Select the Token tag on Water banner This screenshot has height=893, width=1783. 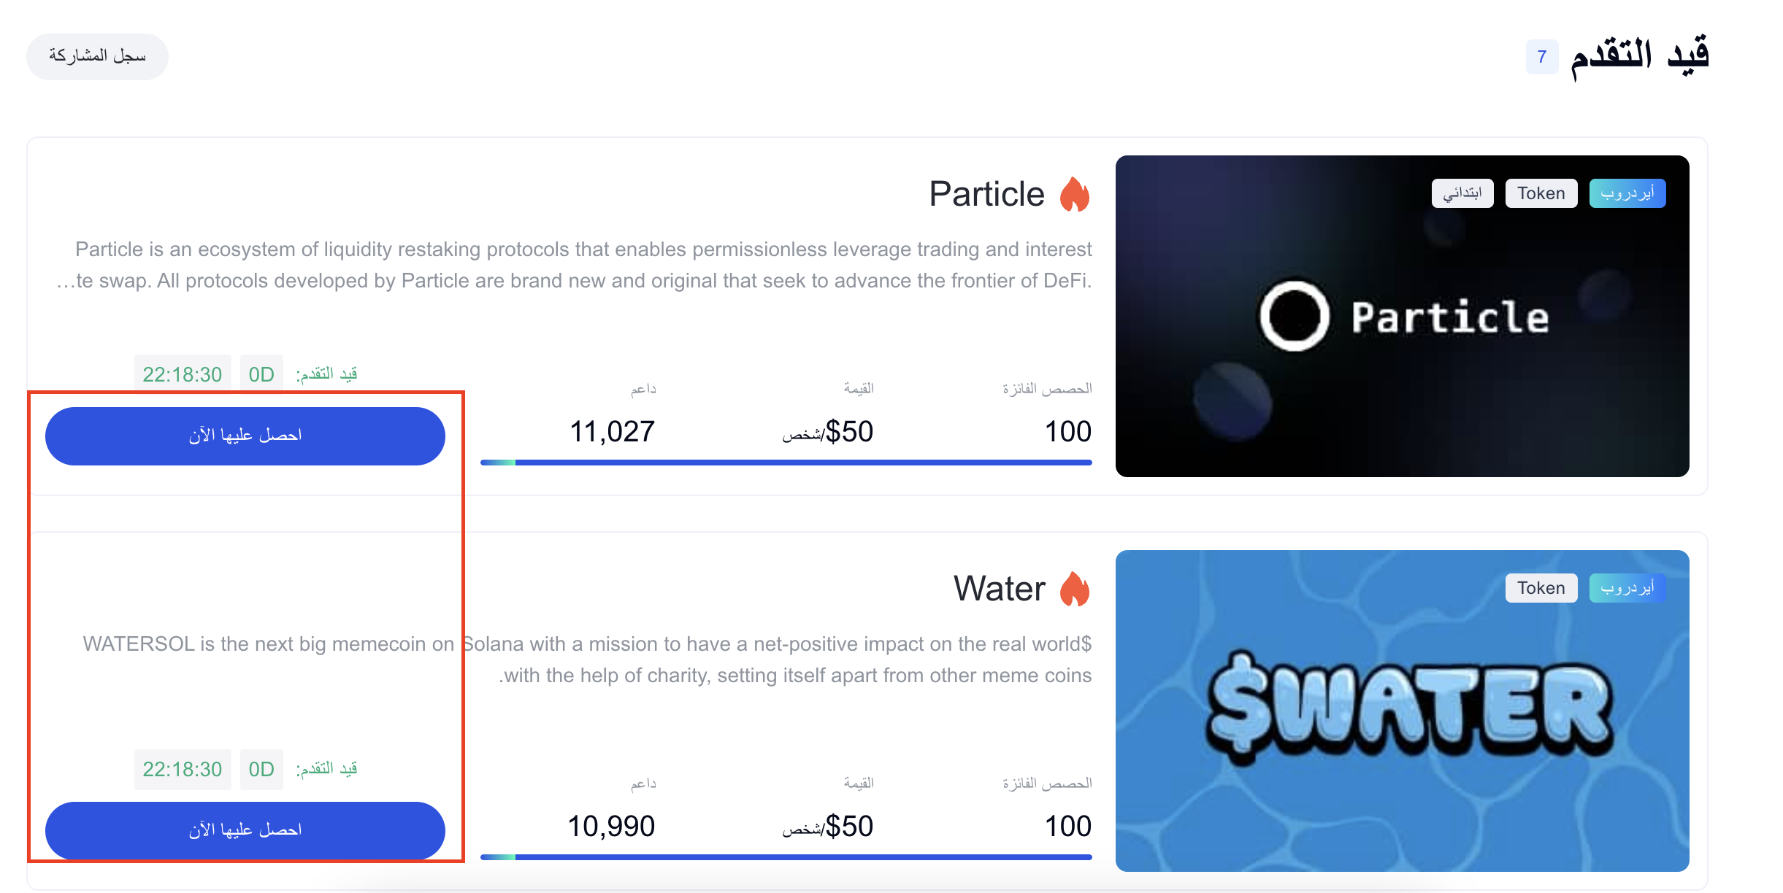1541,588
